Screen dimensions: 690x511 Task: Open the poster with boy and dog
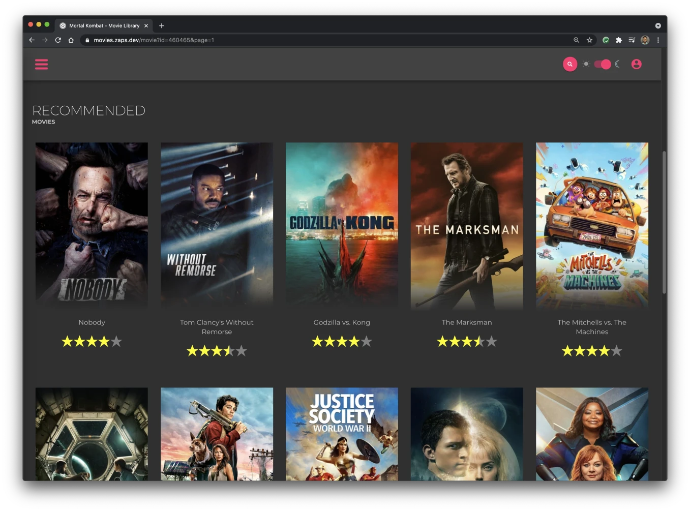(217, 434)
